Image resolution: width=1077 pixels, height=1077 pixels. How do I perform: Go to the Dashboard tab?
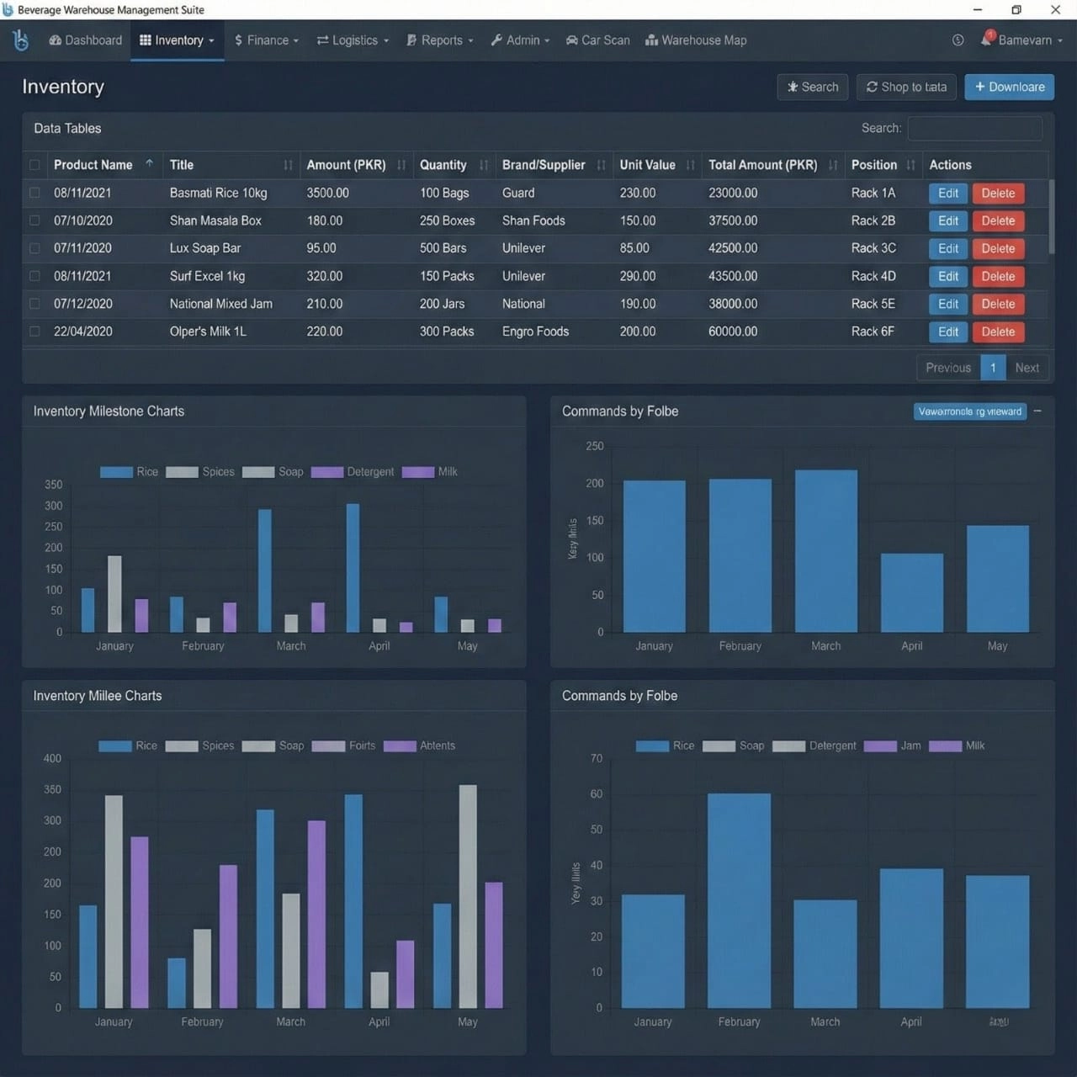coord(86,40)
